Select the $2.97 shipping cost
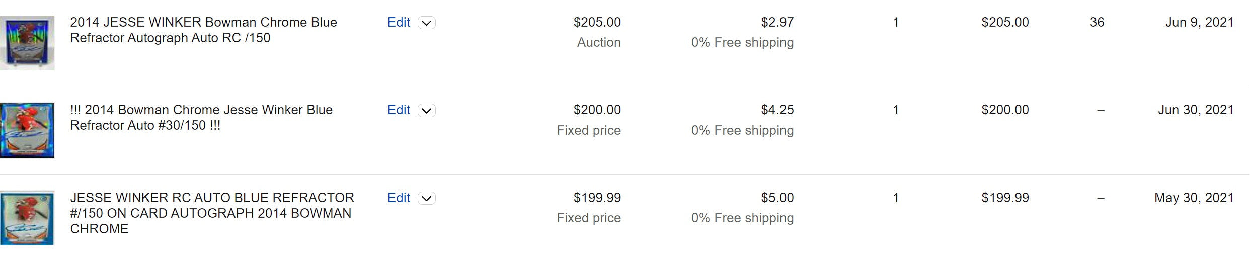The height and width of the screenshot is (253, 1251). [x=777, y=23]
